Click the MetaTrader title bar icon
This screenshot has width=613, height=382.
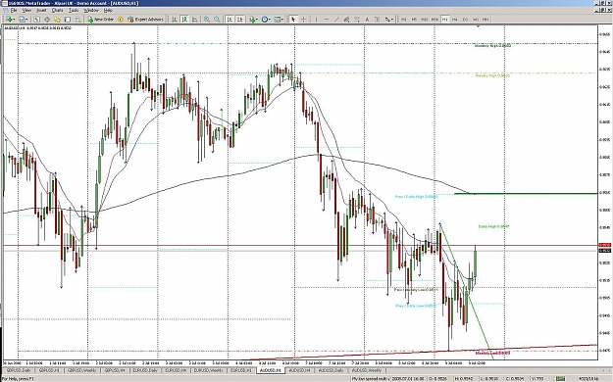pos(4,3)
